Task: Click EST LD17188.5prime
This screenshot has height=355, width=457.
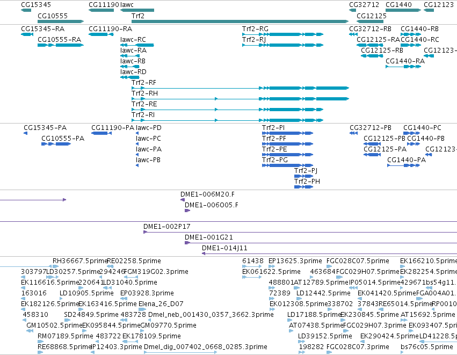Action: click(289, 320)
